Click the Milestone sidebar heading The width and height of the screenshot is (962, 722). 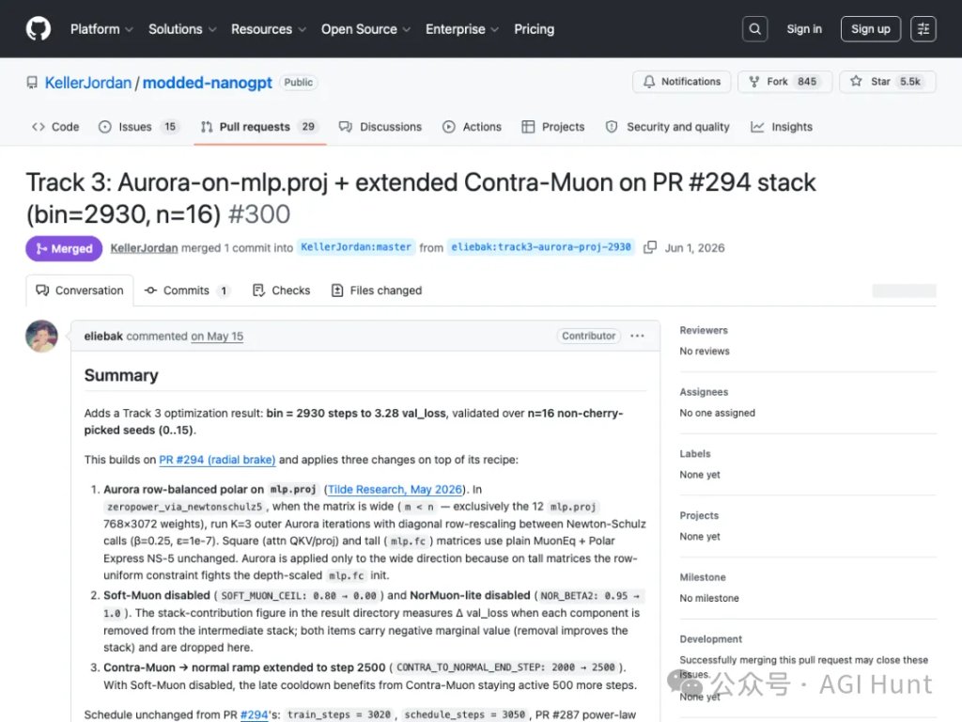pos(703,577)
